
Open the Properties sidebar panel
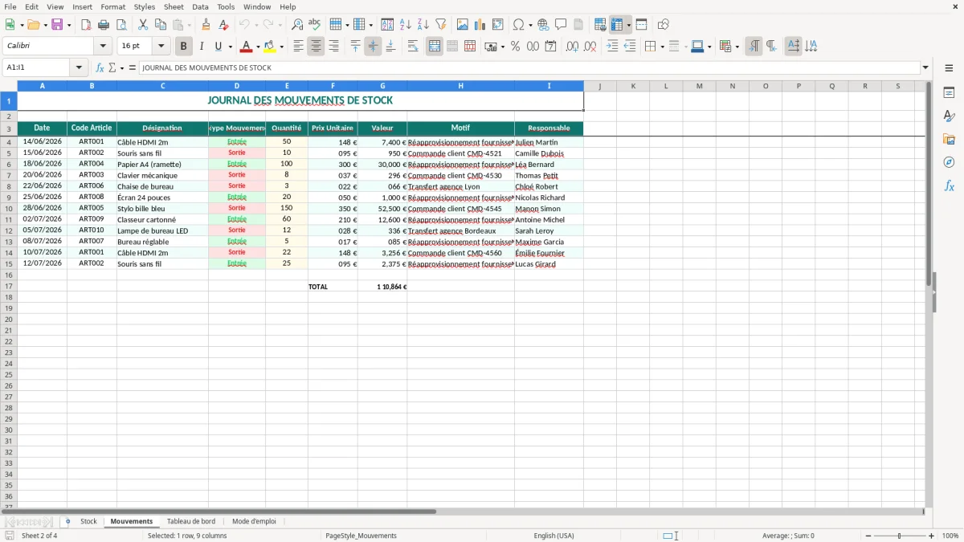pyautogui.click(x=949, y=93)
